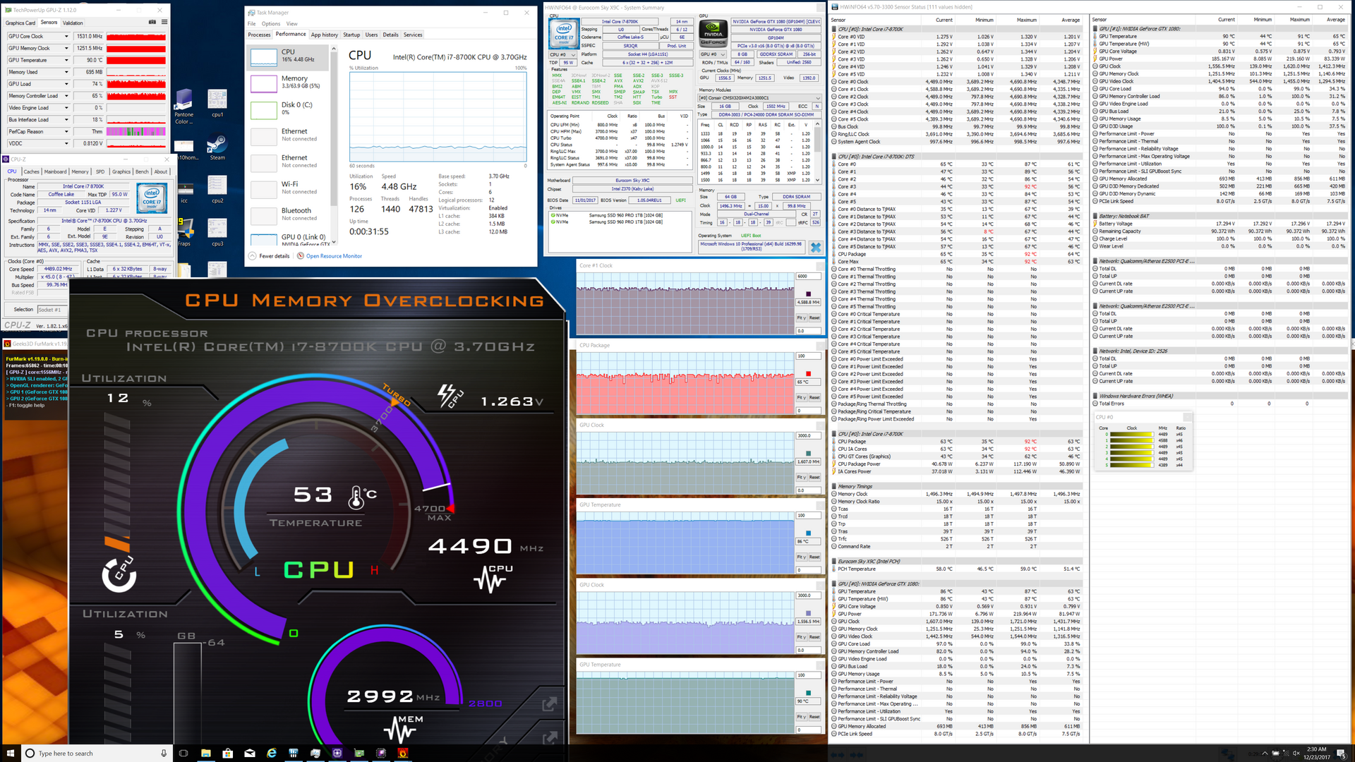This screenshot has height=762, width=1355.
Task: Expand GPU Core Clock sensor dropdown
Action: tap(66, 37)
